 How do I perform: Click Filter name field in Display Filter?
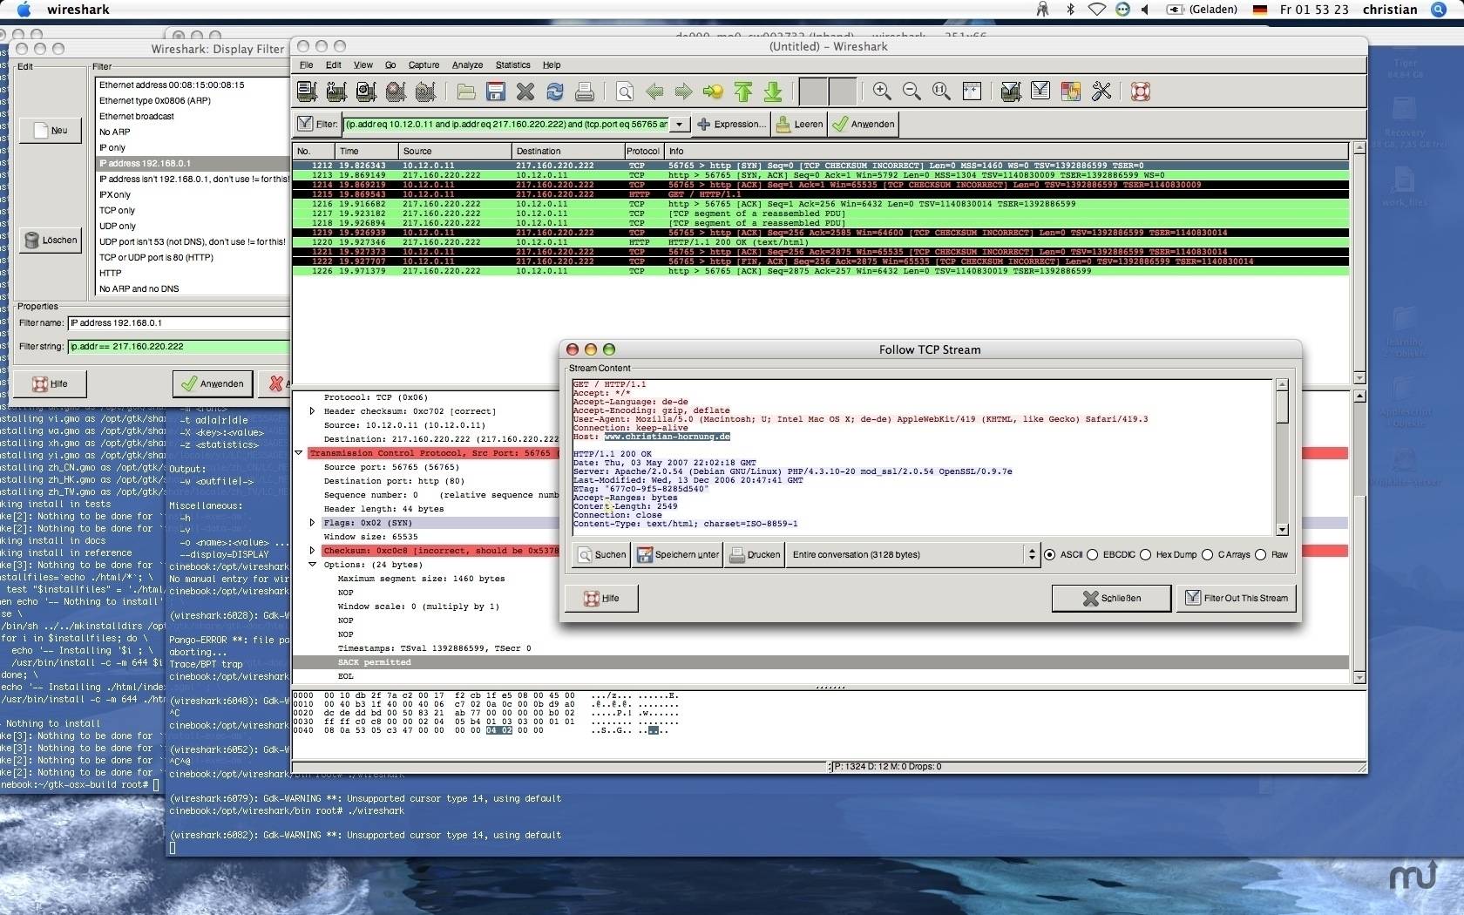click(x=179, y=323)
